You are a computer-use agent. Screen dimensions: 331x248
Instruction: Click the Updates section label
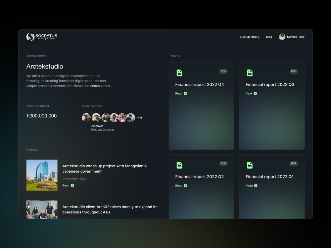[x=32, y=150]
